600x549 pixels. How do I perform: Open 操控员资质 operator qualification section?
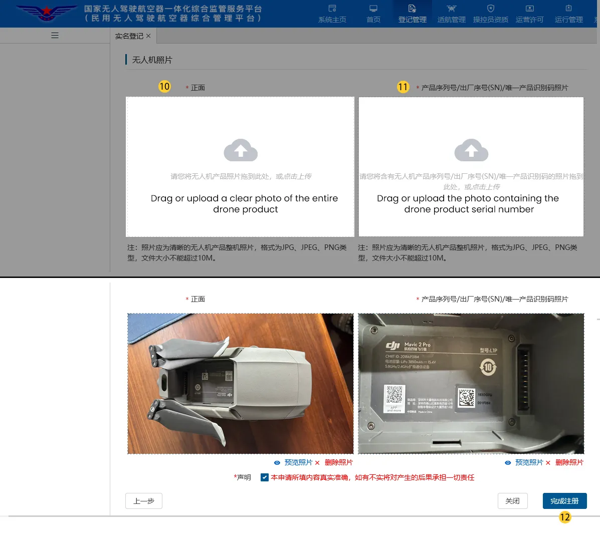pyautogui.click(x=490, y=14)
